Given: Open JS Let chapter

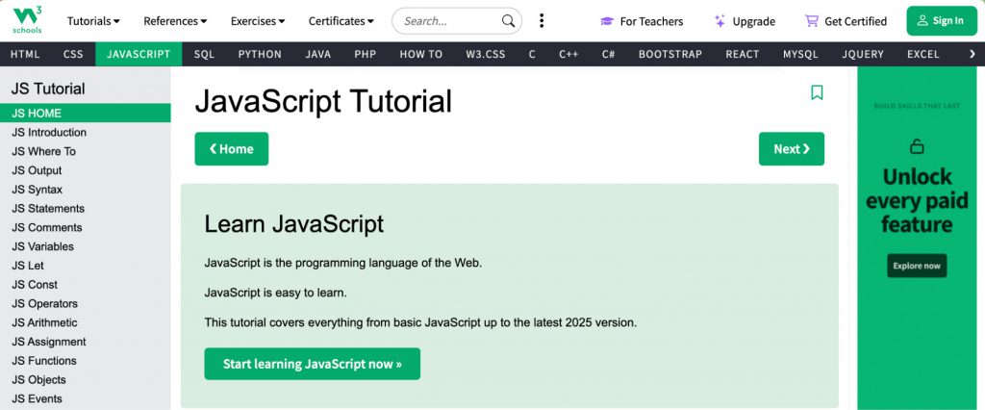Looking at the screenshot, I should [x=86, y=266].
